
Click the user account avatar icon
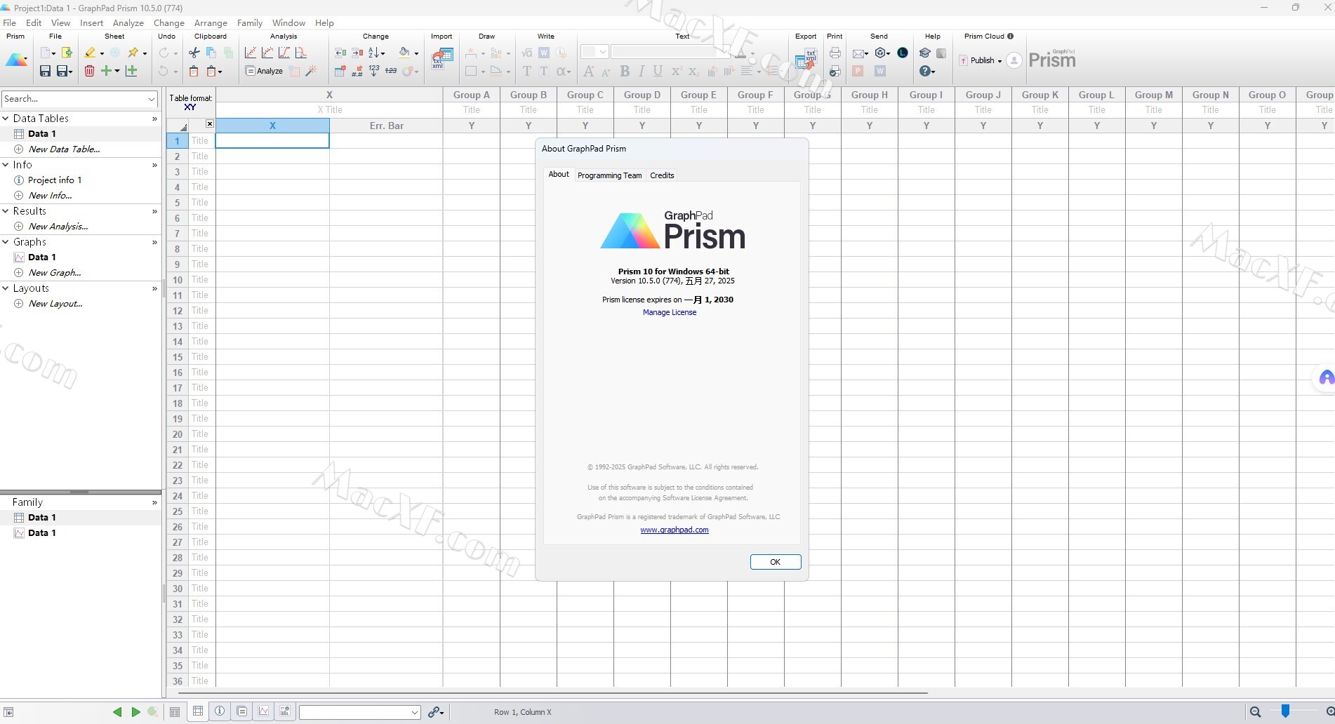[1014, 60]
